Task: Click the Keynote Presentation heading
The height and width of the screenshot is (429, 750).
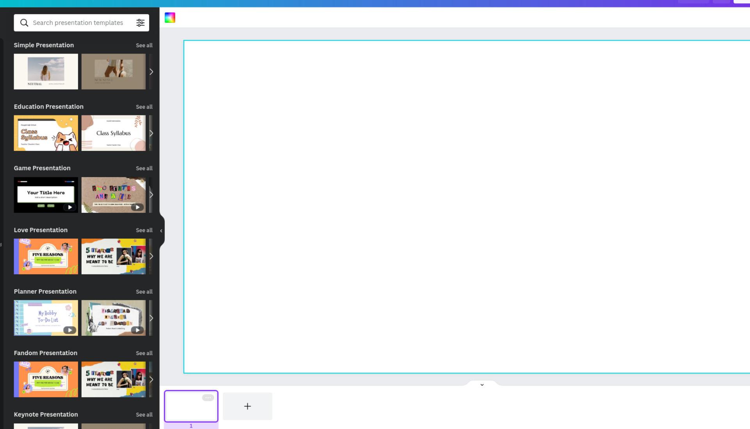Action: (x=46, y=414)
